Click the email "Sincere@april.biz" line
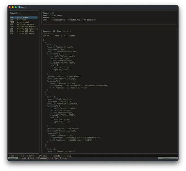The height and width of the screenshot is (171, 186). (x=63, y=52)
